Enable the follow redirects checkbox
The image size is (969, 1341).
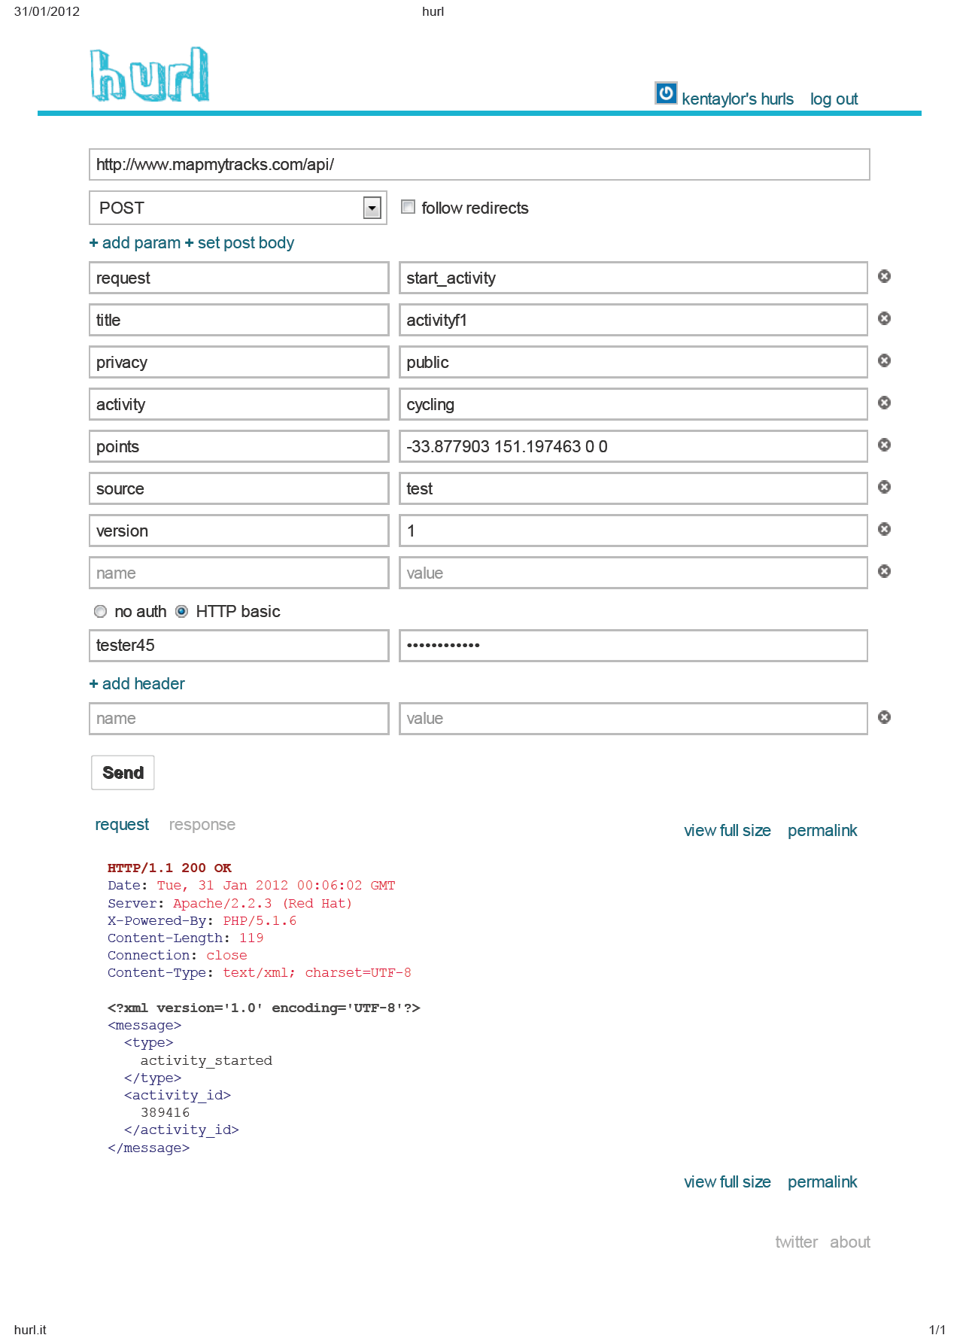point(409,207)
